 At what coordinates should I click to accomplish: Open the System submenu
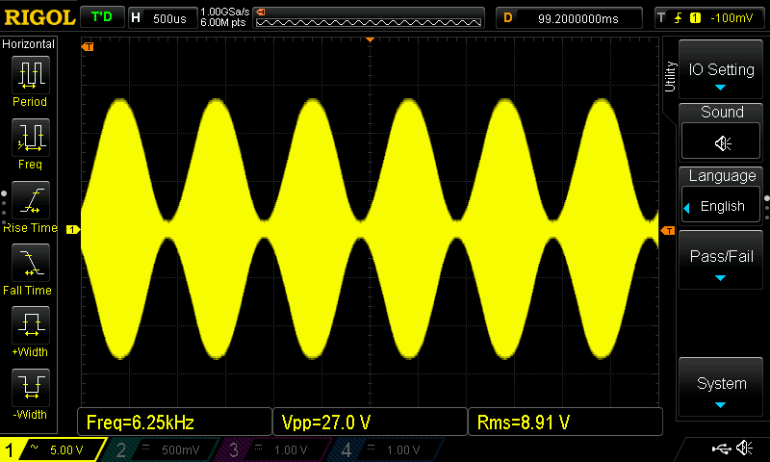pyautogui.click(x=721, y=387)
